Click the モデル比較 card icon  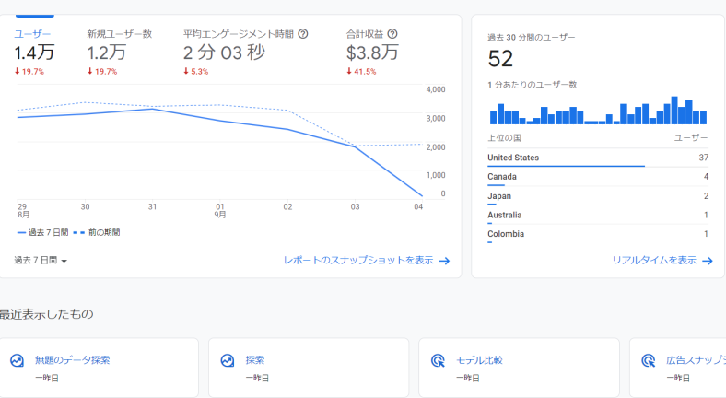438,361
